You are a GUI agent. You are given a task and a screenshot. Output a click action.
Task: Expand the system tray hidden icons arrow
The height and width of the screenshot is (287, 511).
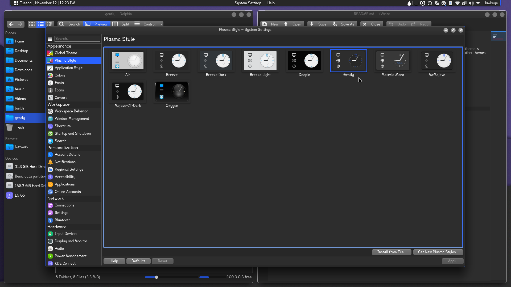pyautogui.click(x=478, y=3)
